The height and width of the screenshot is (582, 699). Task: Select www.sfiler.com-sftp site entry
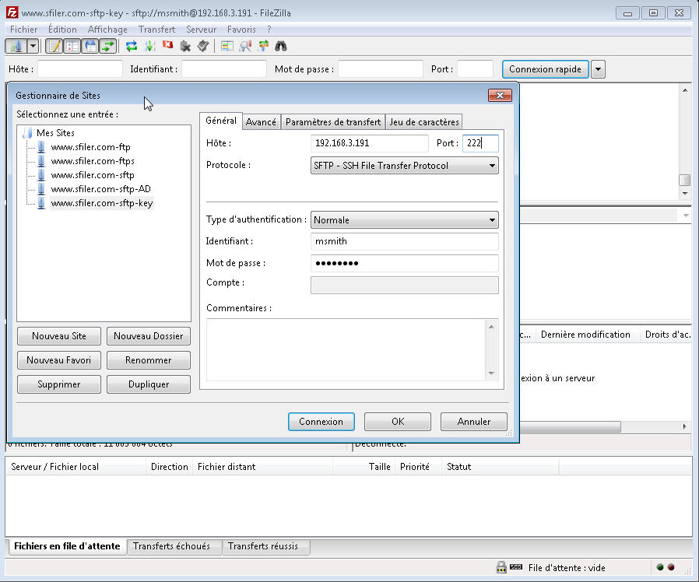coord(93,175)
